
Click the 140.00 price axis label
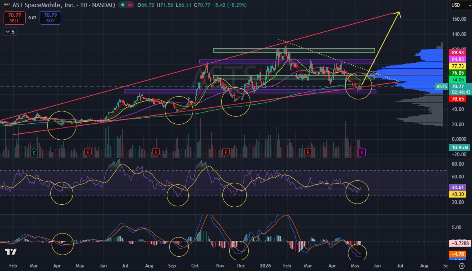[x=459, y=34]
